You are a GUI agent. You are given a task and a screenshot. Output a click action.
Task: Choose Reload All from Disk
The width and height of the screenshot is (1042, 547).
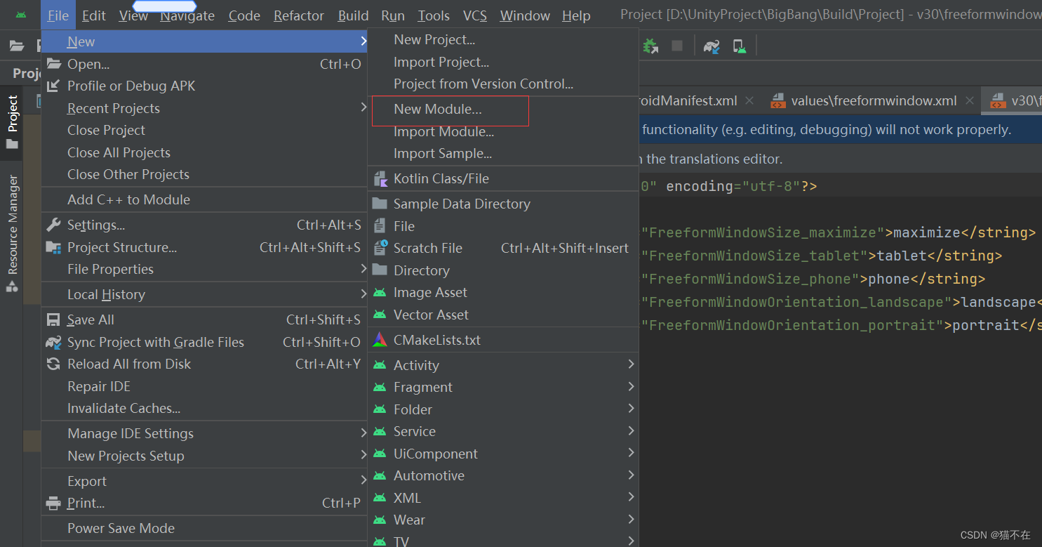(x=205, y=364)
